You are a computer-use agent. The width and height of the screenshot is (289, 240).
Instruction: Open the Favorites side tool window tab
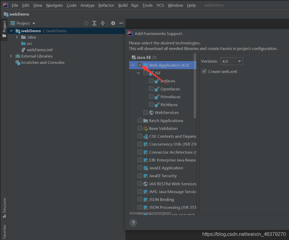[4, 231]
